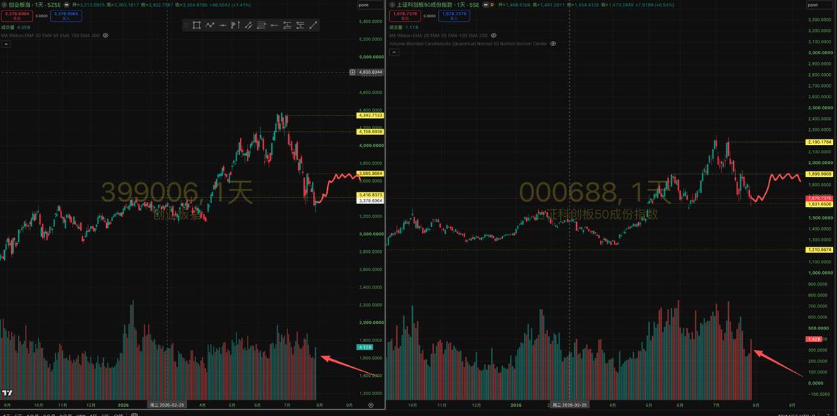This screenshot has width=837, height=416.
Task: Grab the floating toolbar drag handle
Action: pyautogui.click(x=186, y=26)
